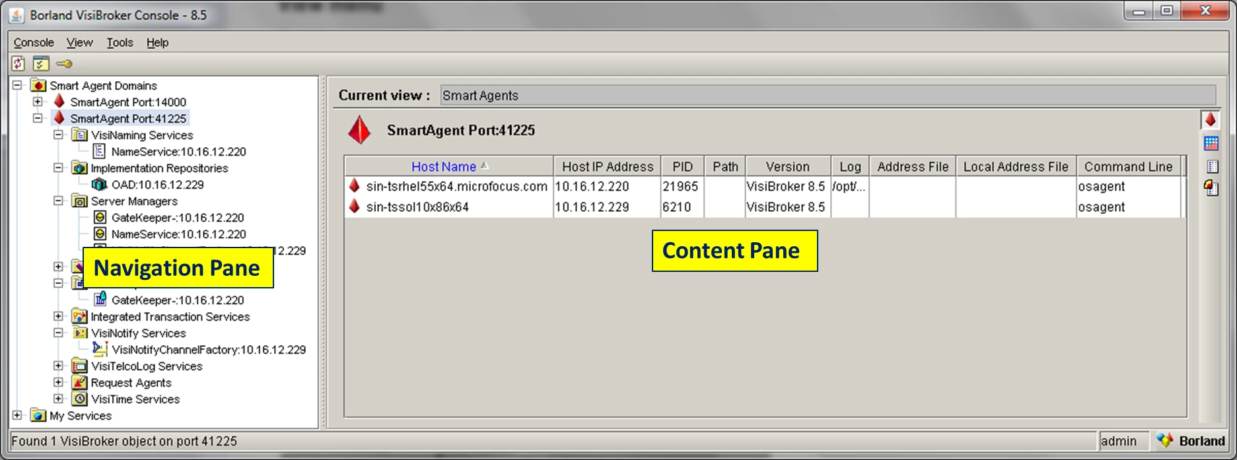Expand the Request Agents node
The width and height of the screenshot is (1237, 460).
(x=58, y=382)
